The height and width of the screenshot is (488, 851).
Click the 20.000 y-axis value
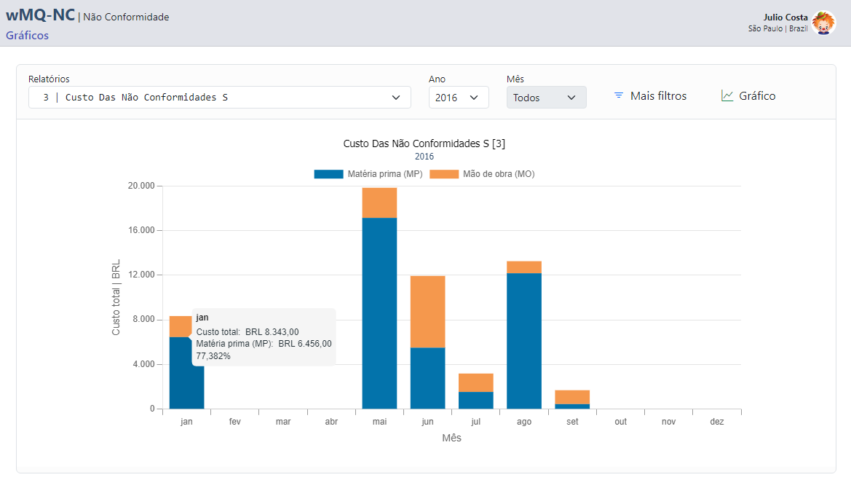tap(141, 186)
